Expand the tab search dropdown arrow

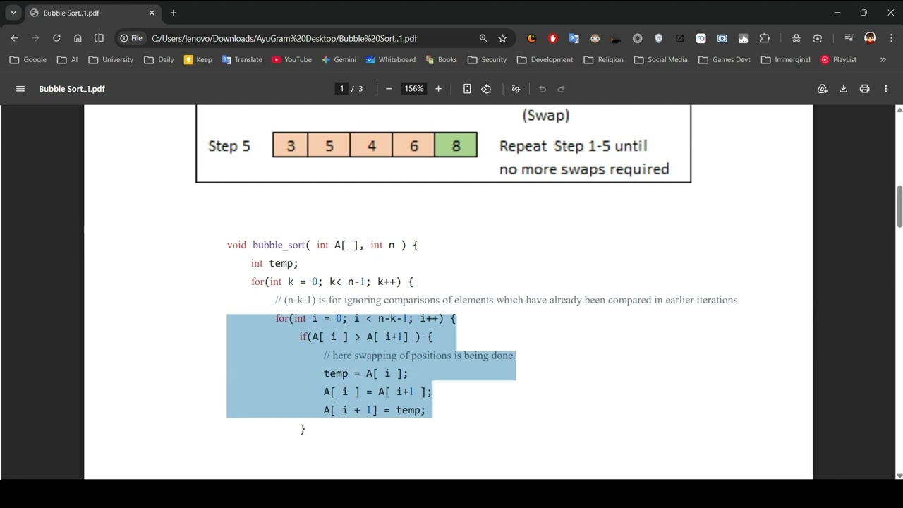point(13,13)
